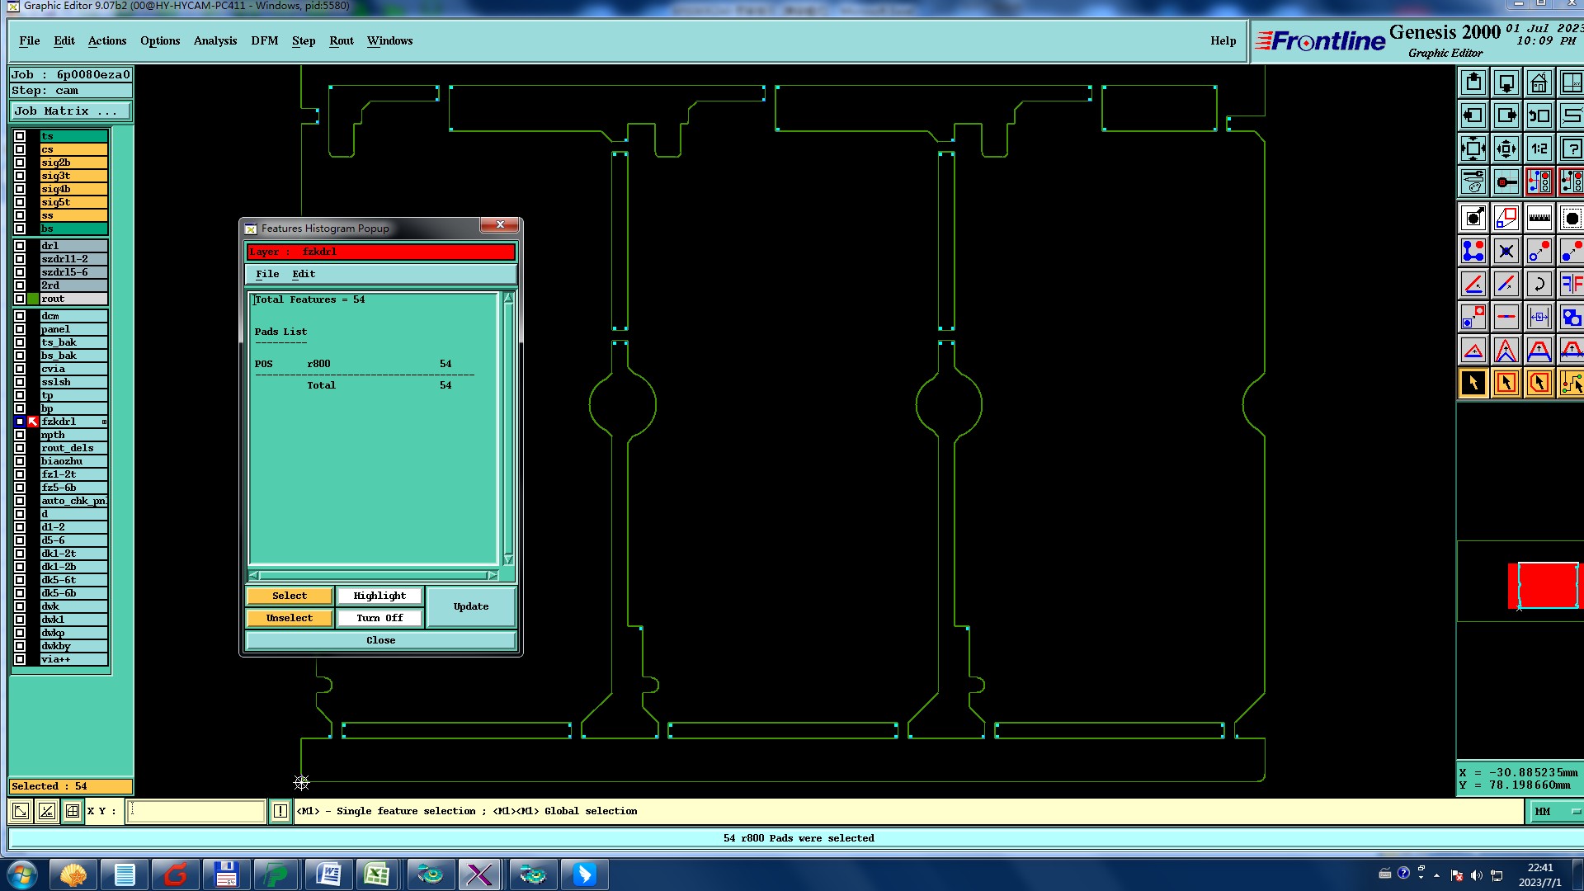Click the Update button
1584x891 pixels.
[x=471, y=606]
